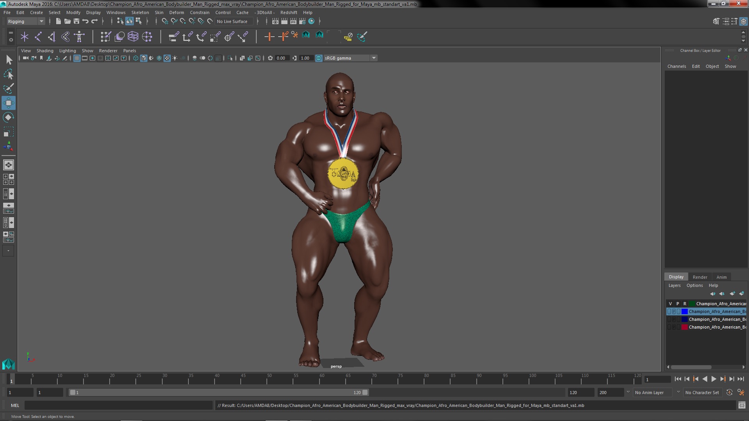Pick the Scale tool
Screen dimensions: 749x421
(9, 132)
